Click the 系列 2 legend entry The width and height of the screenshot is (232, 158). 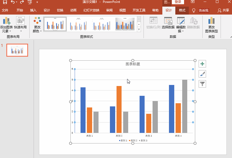click(133, 141)
